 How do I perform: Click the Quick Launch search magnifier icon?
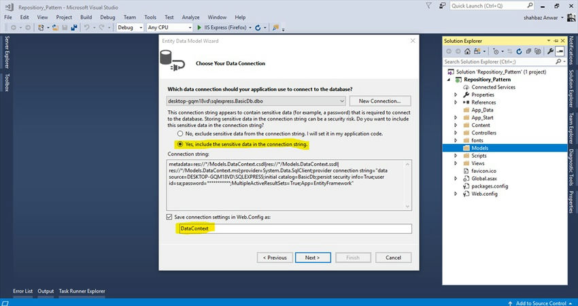pyautogui.click(x=530, y=5)
